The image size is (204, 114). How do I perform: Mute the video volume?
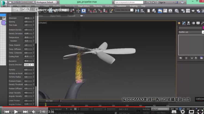coord(33,112)
